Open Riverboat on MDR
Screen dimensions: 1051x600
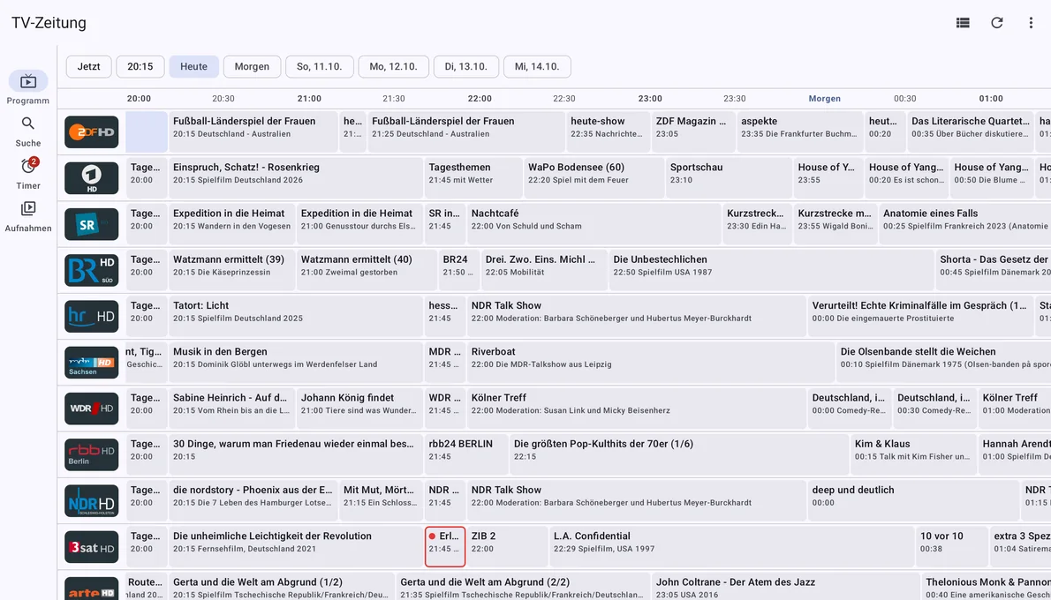[x=651, y=363]
